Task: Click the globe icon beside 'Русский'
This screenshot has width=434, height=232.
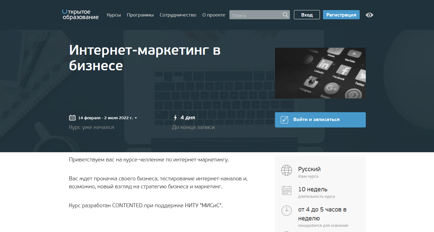Action: [x=287, y=170]
